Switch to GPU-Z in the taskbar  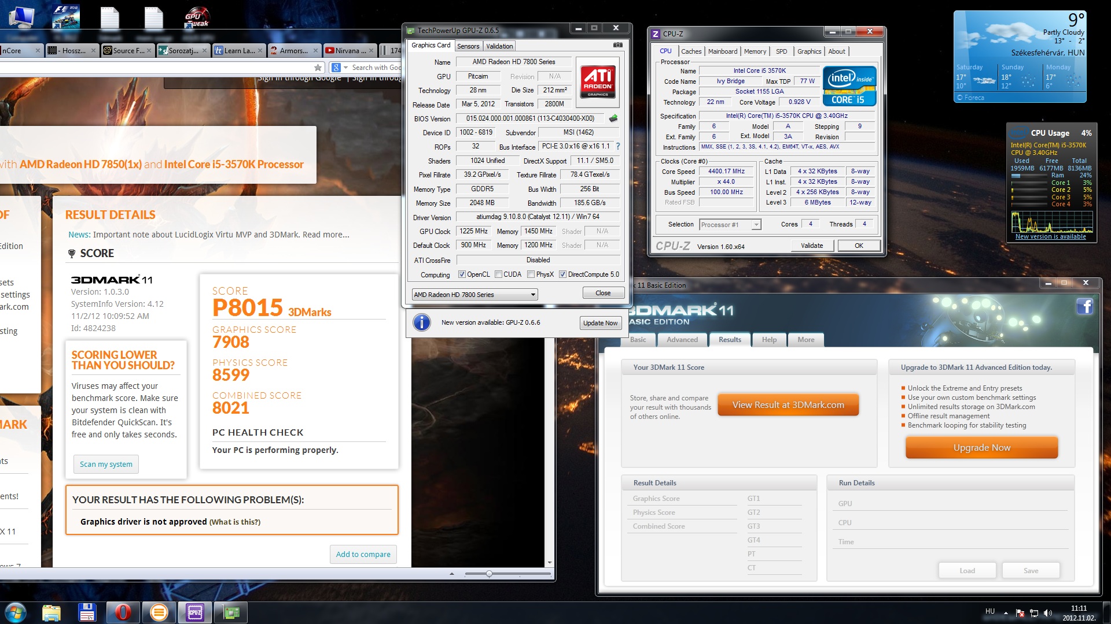click(x=231, y=612)
